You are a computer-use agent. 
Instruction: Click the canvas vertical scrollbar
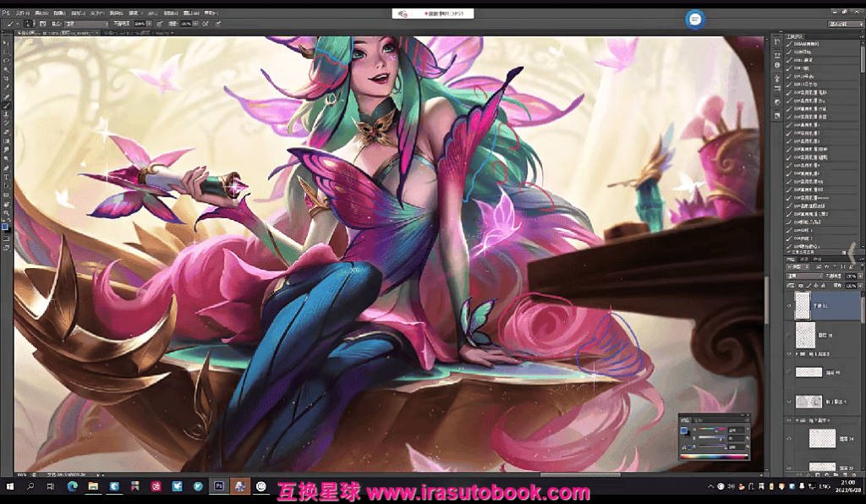(766, 299)
